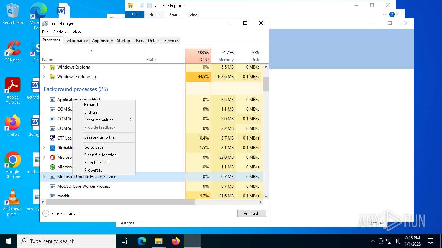Open the Word document icon on desktop top
The width and height of the screenshot is (442, 248).
click(x=64, y=10)
